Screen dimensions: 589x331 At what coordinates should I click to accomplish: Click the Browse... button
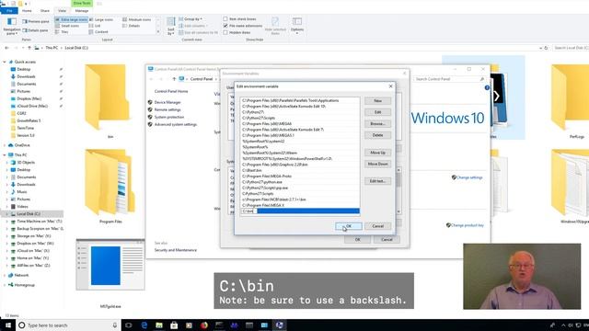click(x=377, y=123)
